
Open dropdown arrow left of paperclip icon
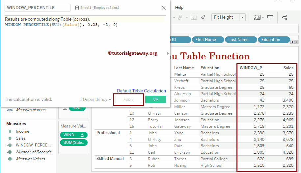[x=174, y=18]
